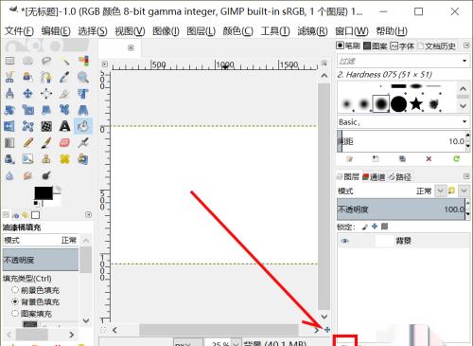Open the Basic brush tag dropdown
Viewport: 473px width, 346px height.
click(x=464, y=121)
